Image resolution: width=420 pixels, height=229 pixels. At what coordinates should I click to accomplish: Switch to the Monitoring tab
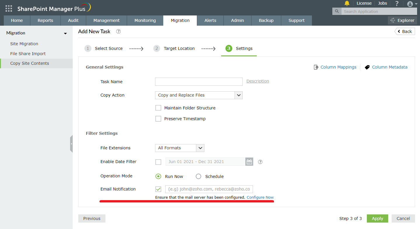[x=145, y=20]
